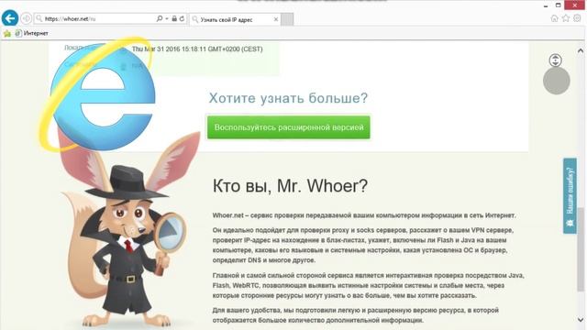Click the round scroll-position indicator icon
The height and width of the screenshot is (330, 587).
tap(555, 60)
